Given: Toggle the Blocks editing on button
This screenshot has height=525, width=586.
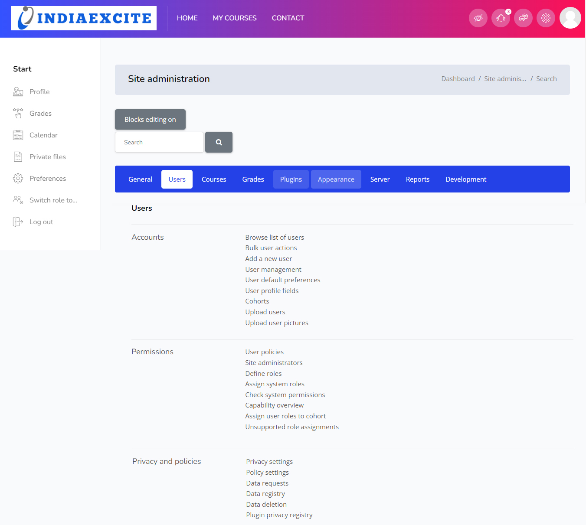Looking at the screenshot, I should coord(150,120).
